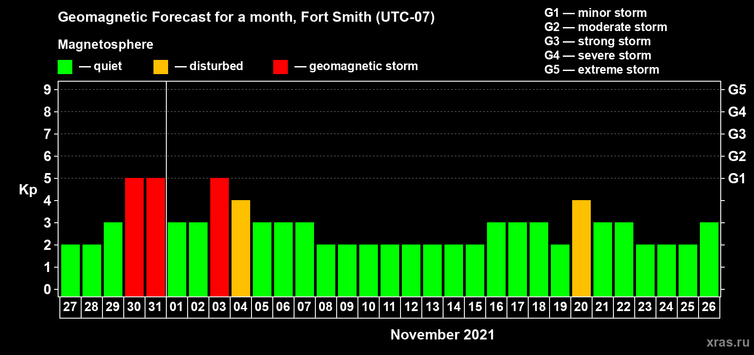Click the Kp axis value 9

[47, 90]
